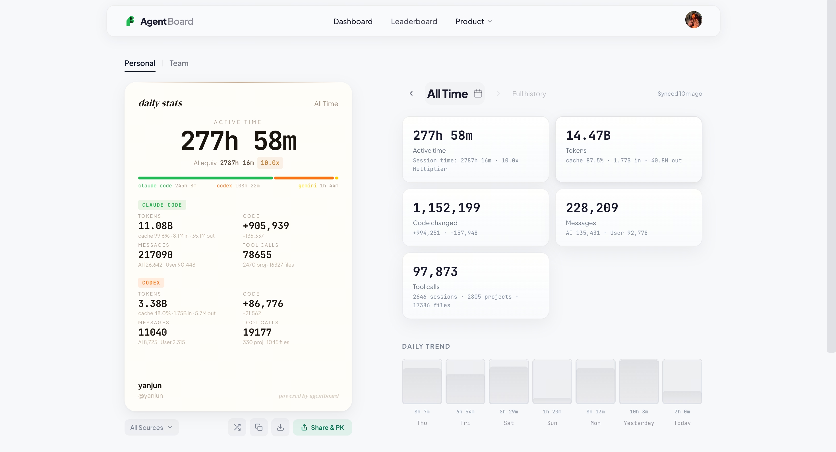
Task: Click the Claude messages count 217090
Action: coord(156,255)
